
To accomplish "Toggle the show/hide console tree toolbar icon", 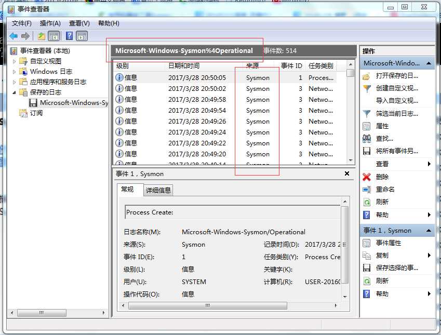I will (54, 36).
